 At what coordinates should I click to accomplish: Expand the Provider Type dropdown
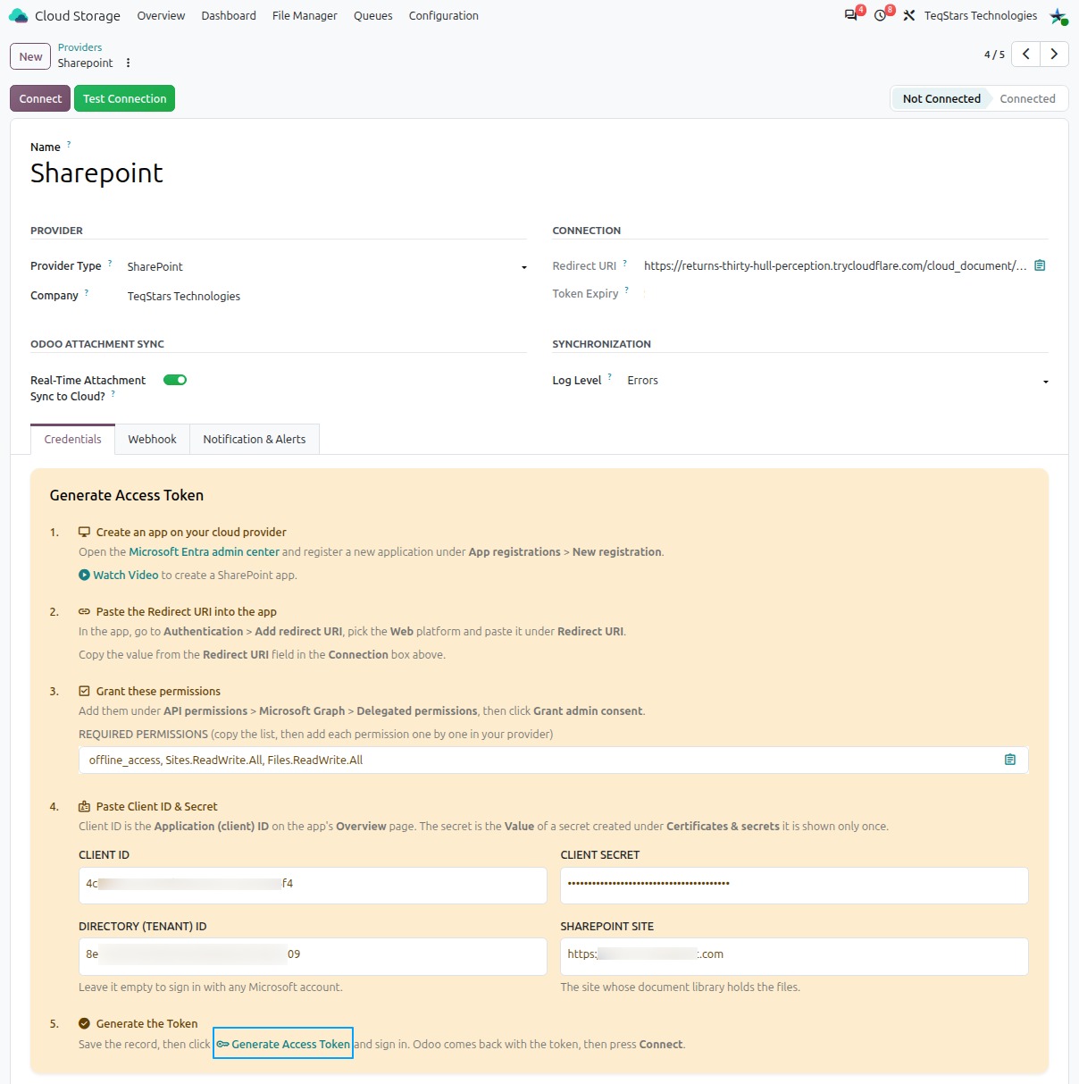523,267
